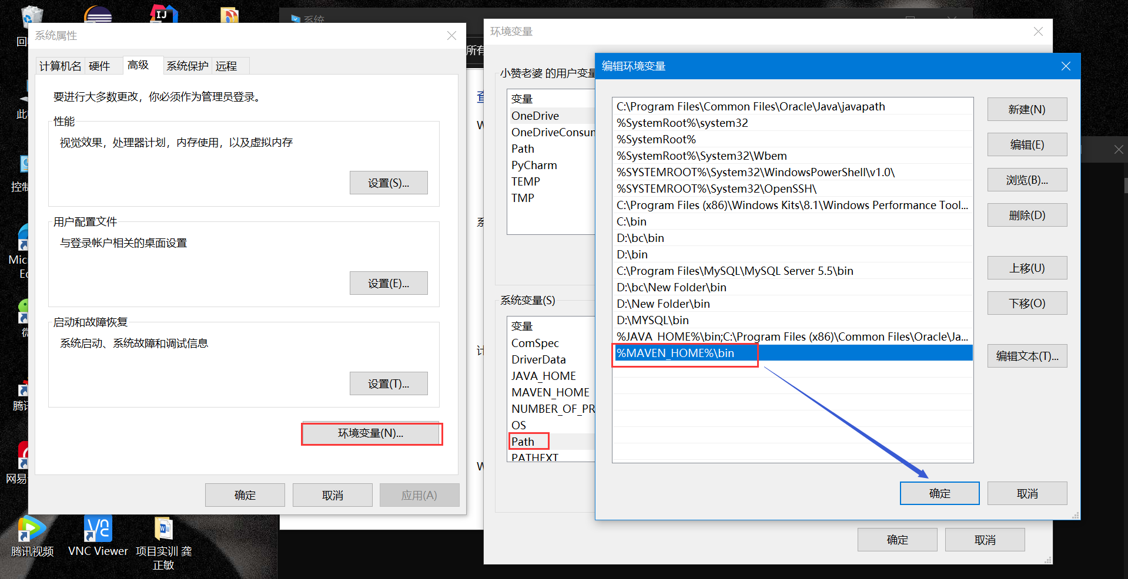Cancel the 编辑环境变量 dialog with 取消
Screen dimensions: 1128x579
pyautogui.click(x=1027, y=493)
